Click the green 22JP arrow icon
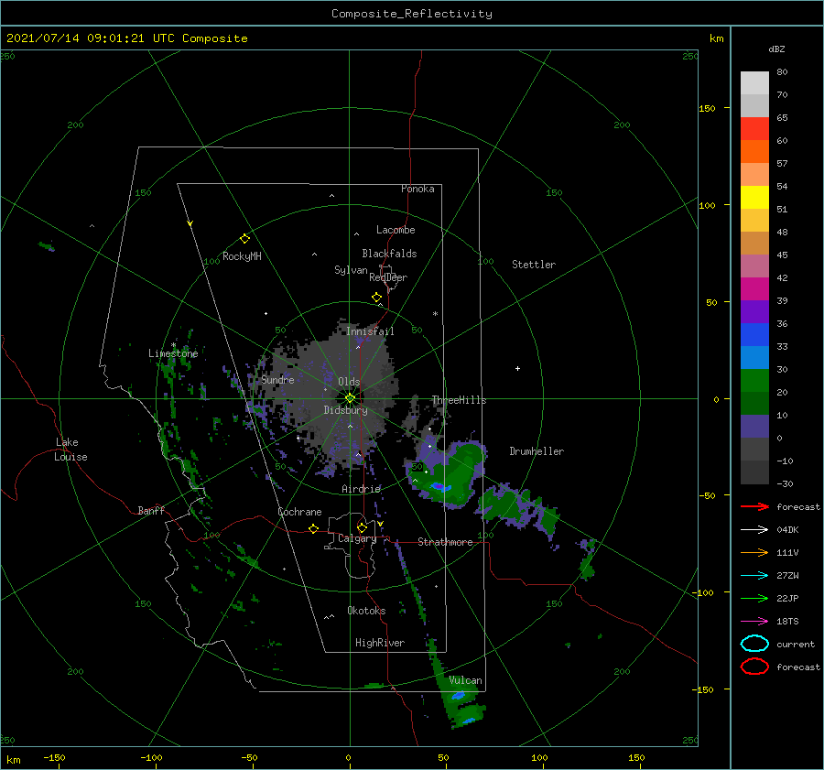 tap(754, 598)
